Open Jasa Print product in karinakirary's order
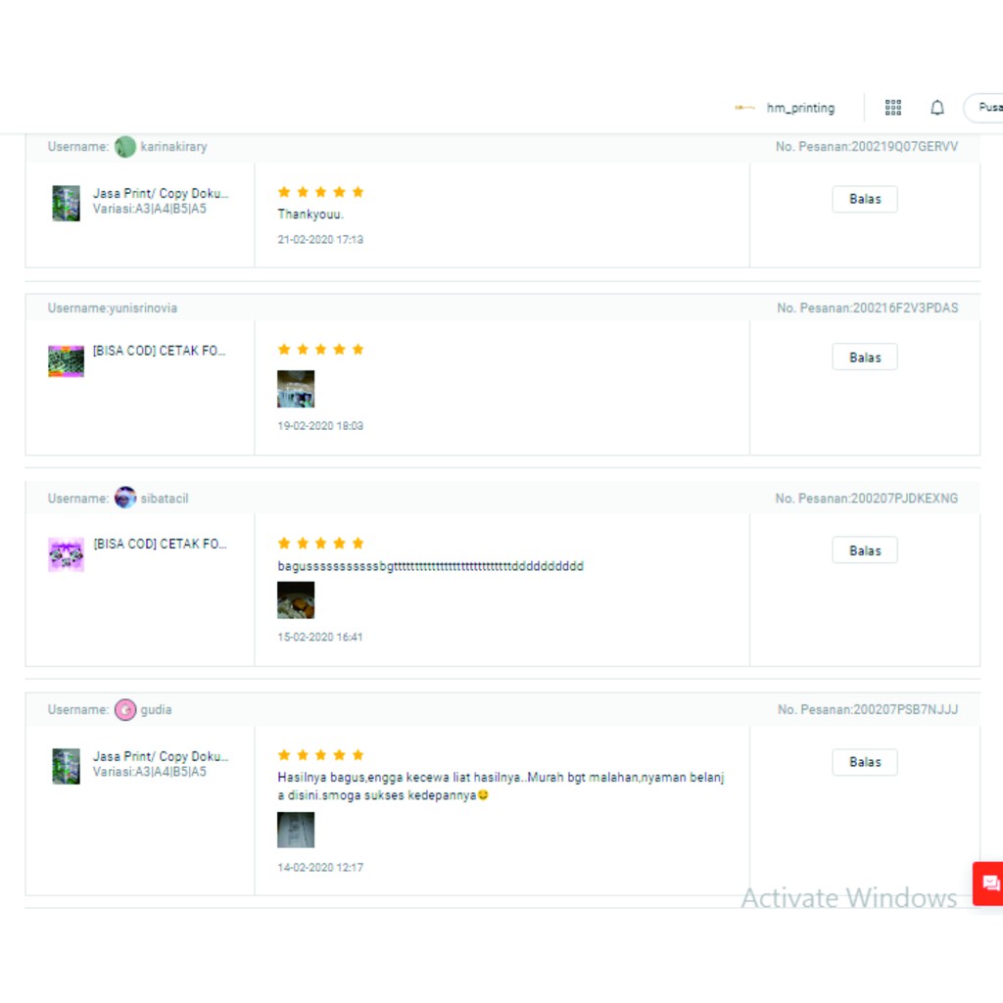 (161, 194)
